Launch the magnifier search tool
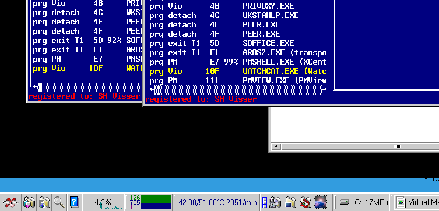Screen dimensions: 439x211 [x=59, y=202]
